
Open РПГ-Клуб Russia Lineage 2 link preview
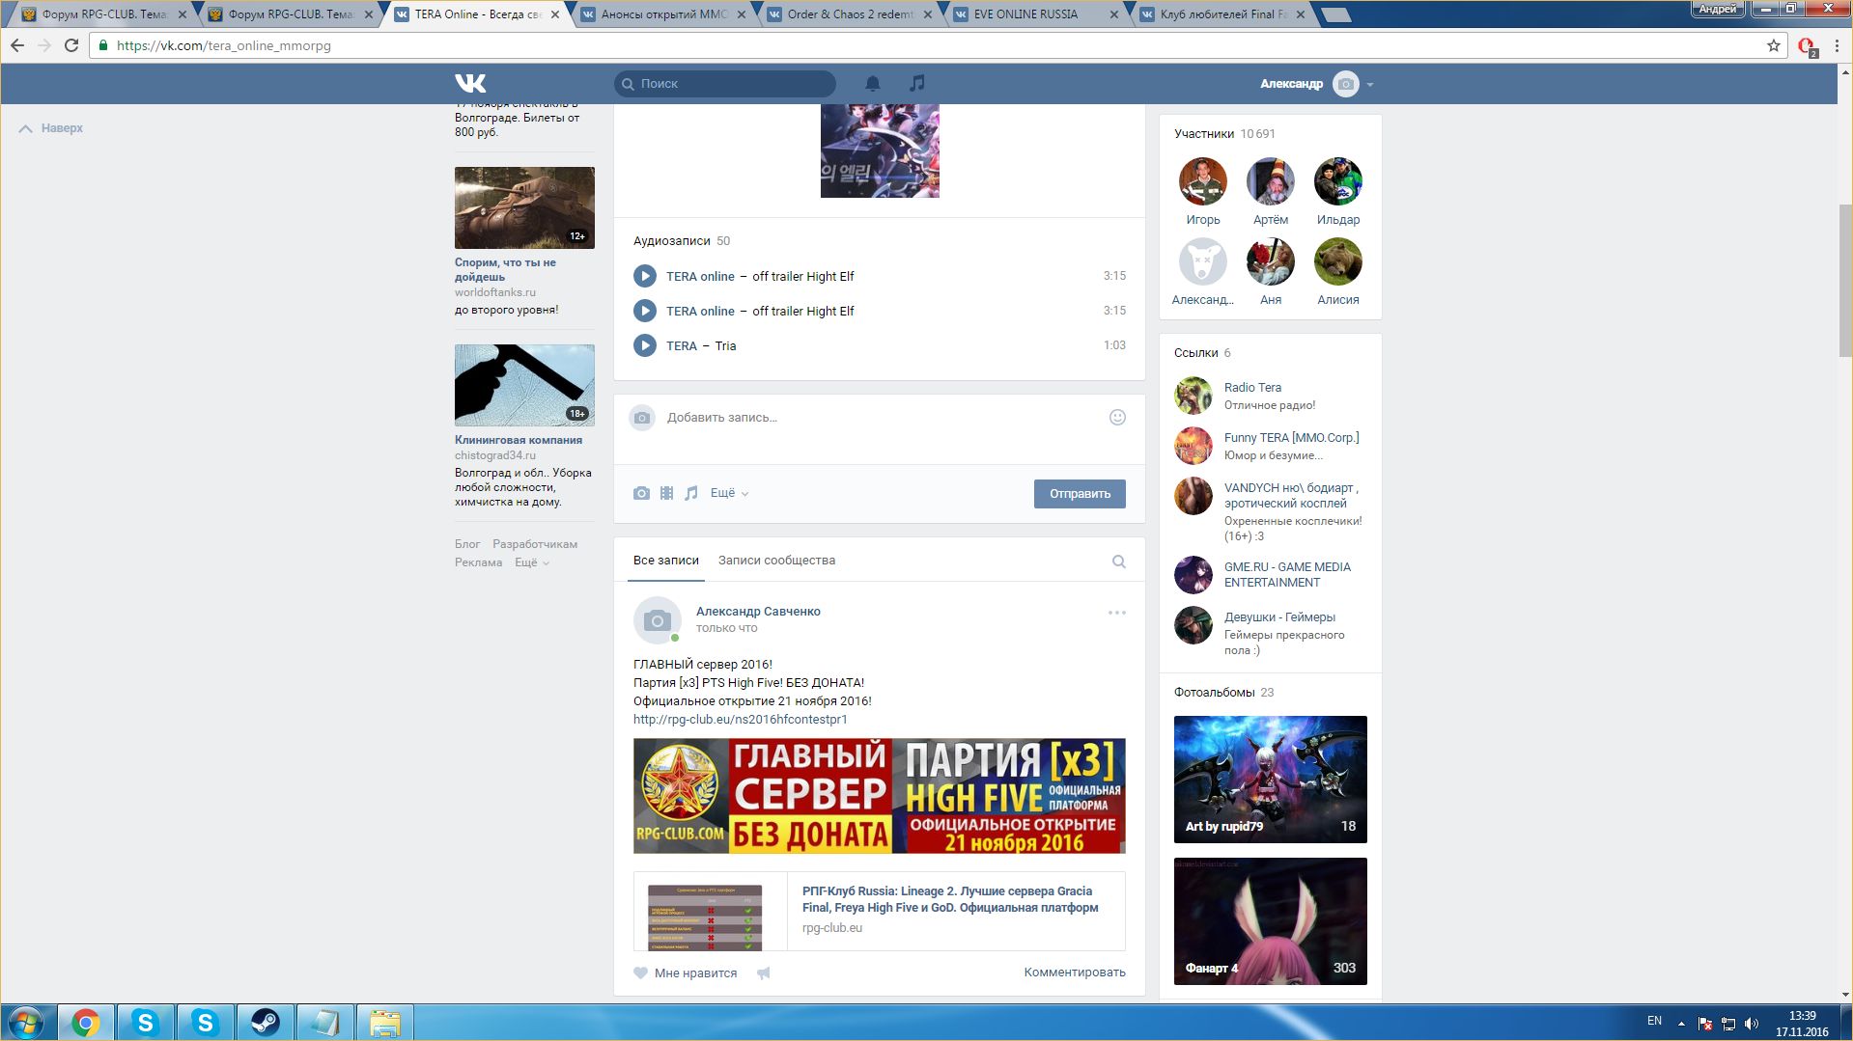879,911
